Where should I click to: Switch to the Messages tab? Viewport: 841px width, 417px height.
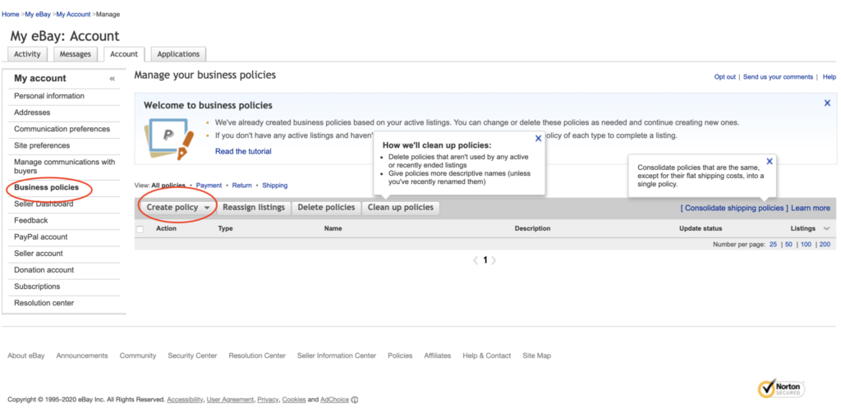[75, 54]
